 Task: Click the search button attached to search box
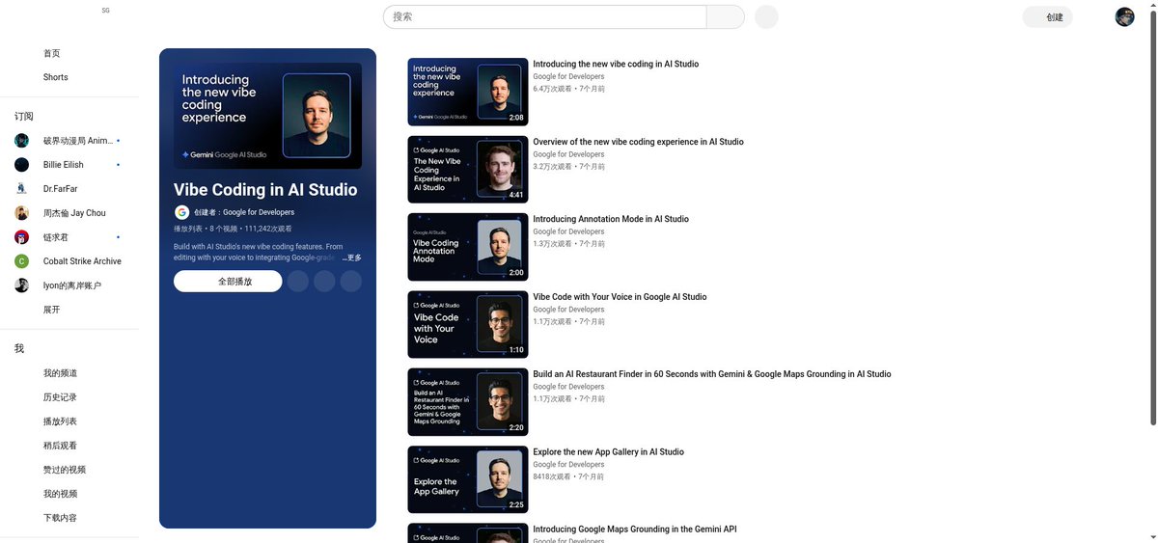(x=726, y=16)
